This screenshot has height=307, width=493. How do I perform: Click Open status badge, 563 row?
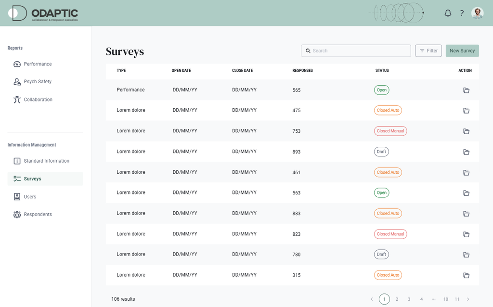382,192
